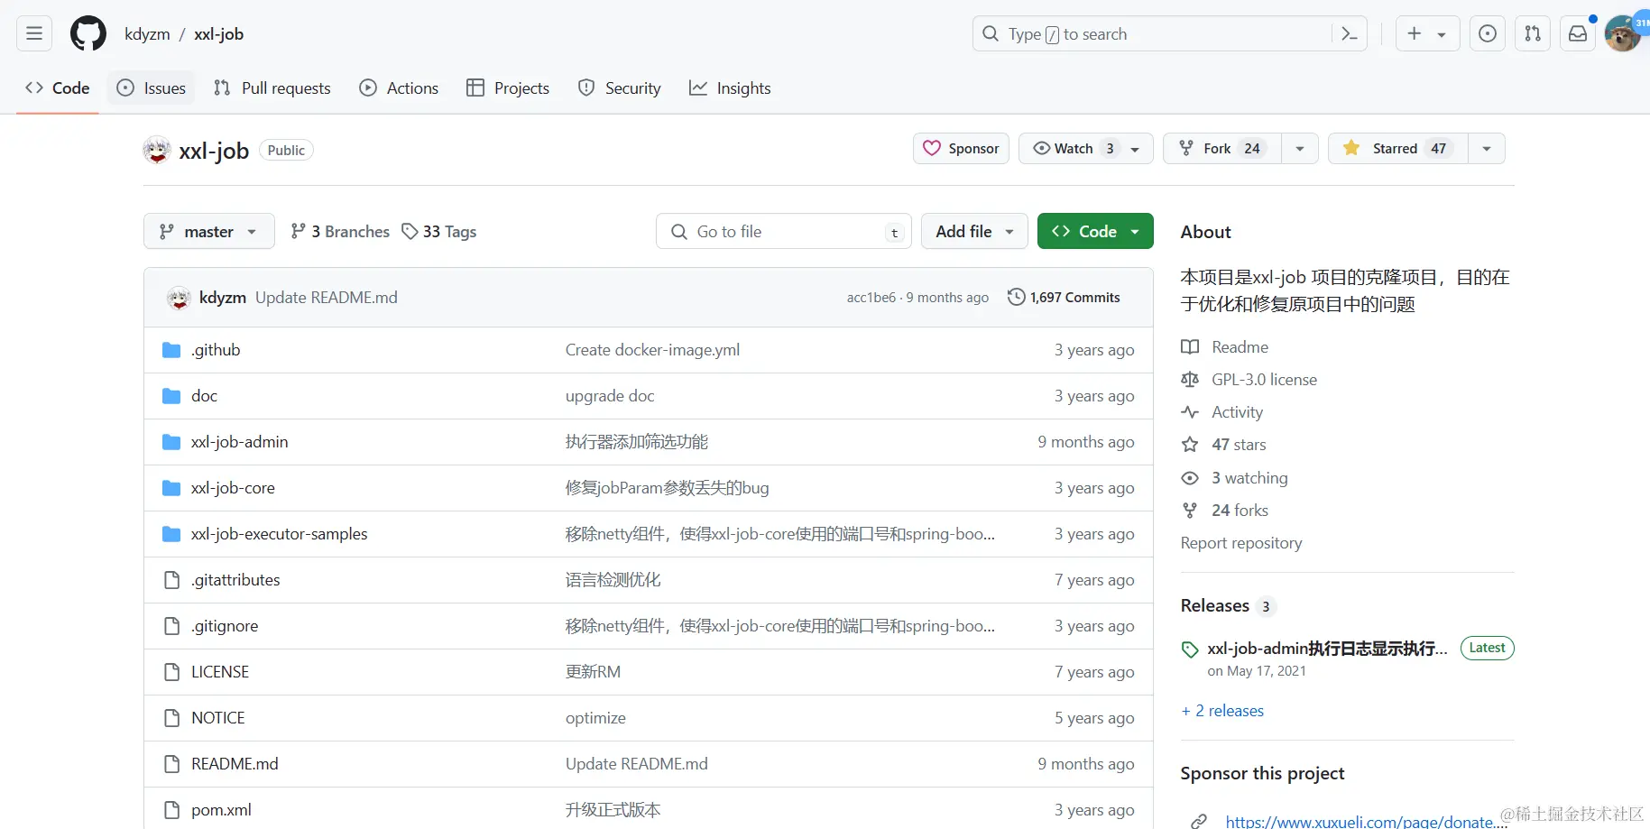View the 3 Branches link
This screenshot has height=829, width=1650.
(x=340, y=232)
